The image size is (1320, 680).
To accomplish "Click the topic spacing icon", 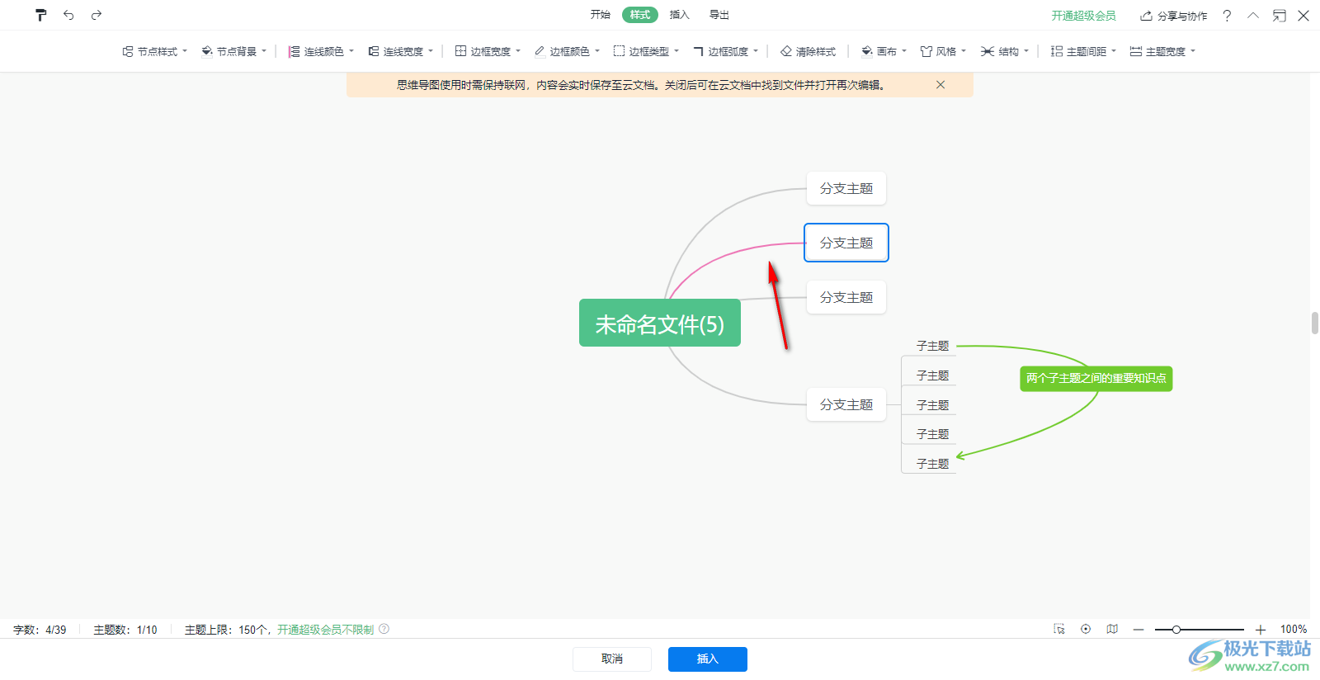I will click(x=1057, y=51).
